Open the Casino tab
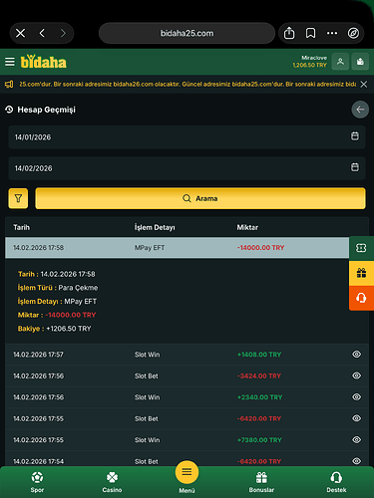This screenshot has height=498, width=374. pyautogui.click(x=112, y=482)
